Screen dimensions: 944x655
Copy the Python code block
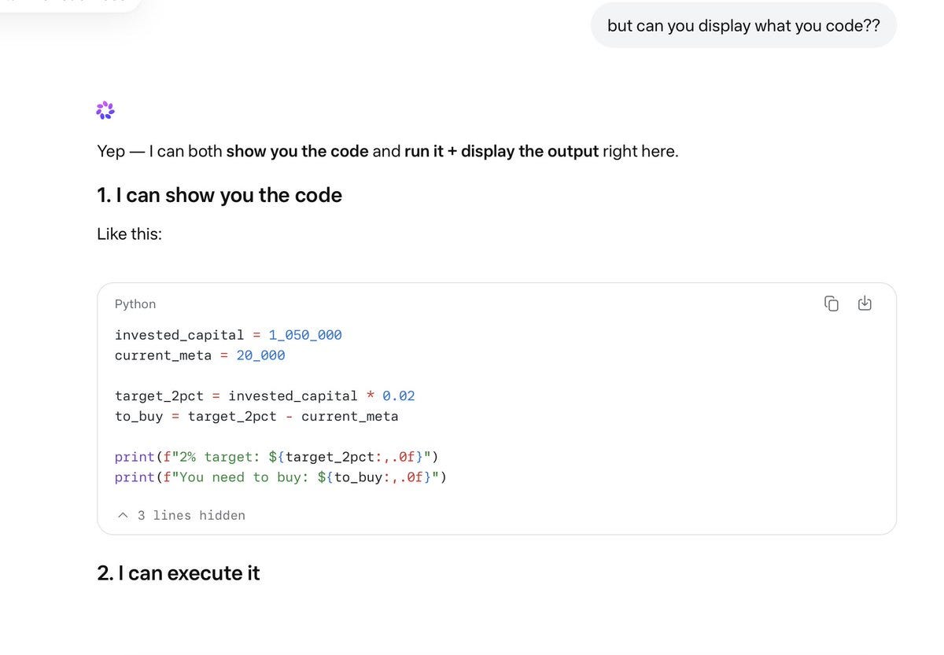click(x=832, y=304)
